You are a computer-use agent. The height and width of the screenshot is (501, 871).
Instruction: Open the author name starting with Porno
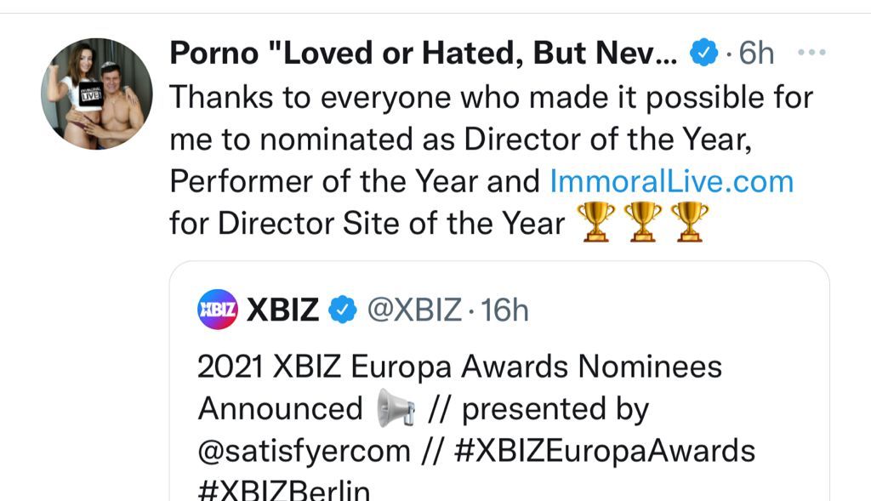[x=423, y=54]
